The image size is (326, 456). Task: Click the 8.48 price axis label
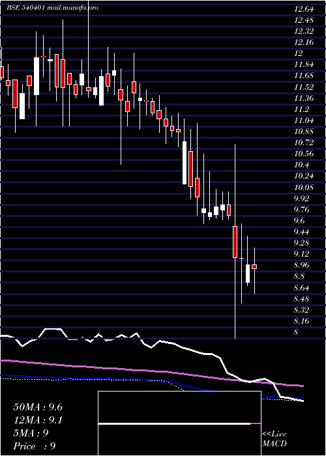tap(302, 299)
